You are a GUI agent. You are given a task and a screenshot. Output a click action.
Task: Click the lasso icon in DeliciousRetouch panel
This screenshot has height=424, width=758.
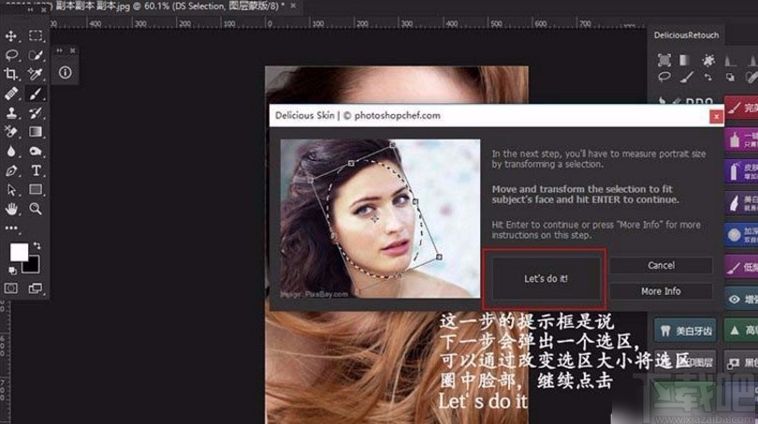(664, 77)
